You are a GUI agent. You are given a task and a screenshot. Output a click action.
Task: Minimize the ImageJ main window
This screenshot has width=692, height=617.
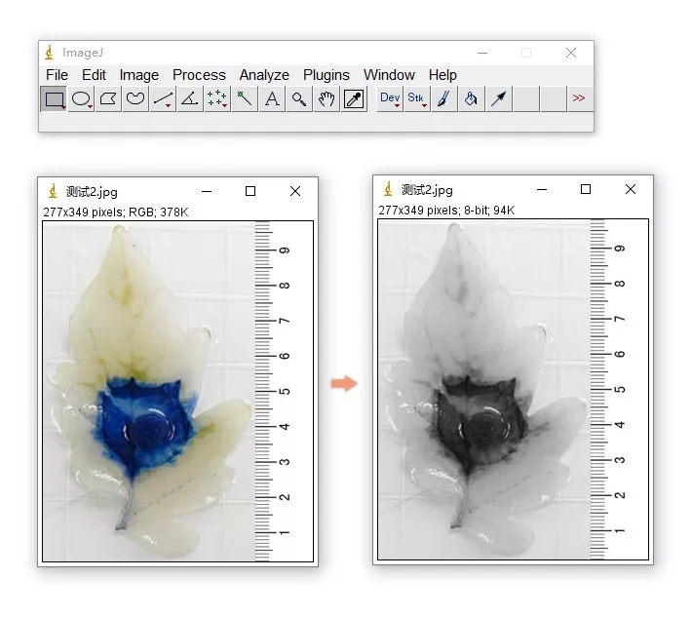point(482,53)
